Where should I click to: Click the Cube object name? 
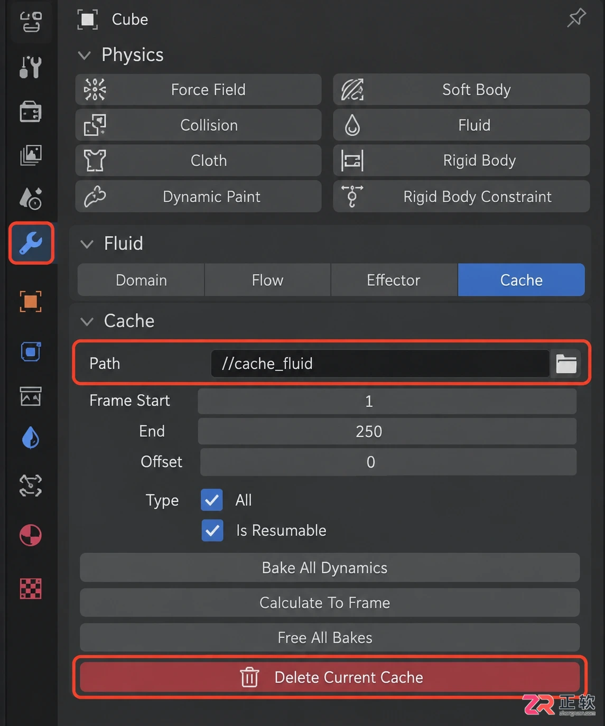tap(130, 20)
